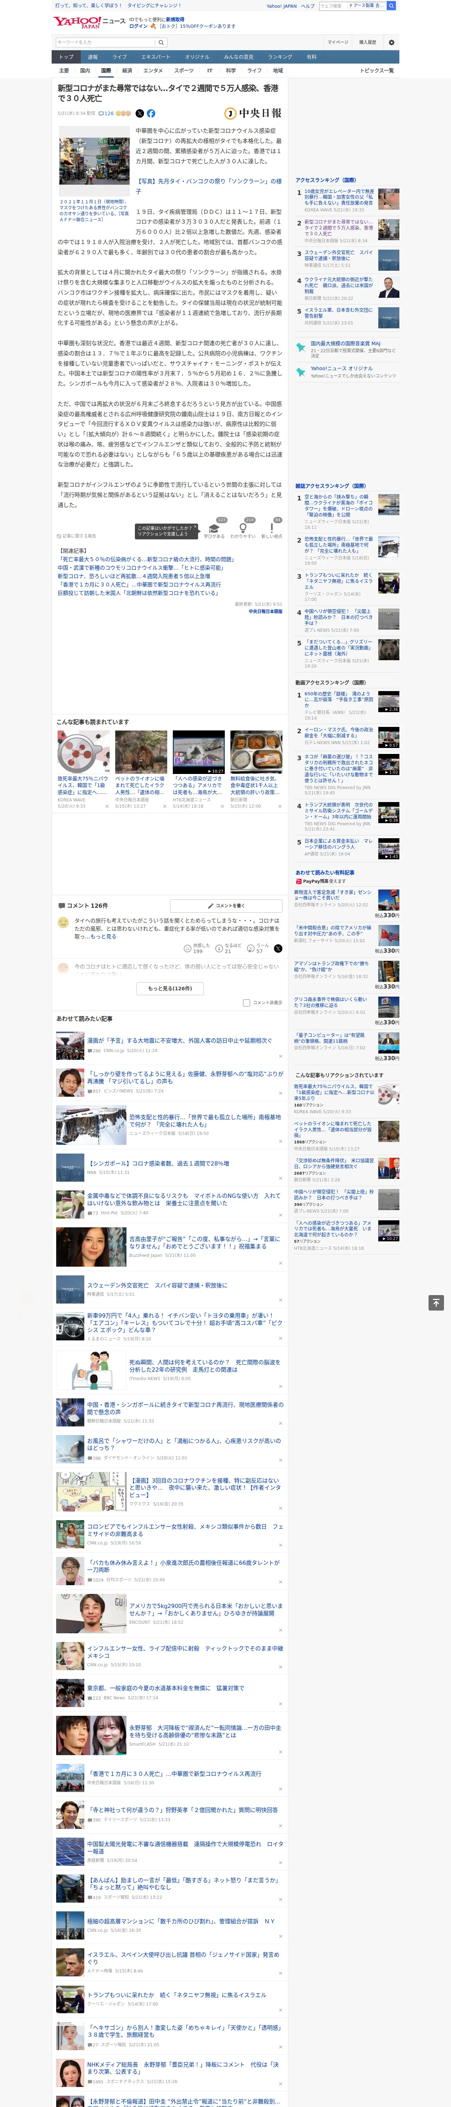Viewport: 451px width, 2107px height.
Task: Click the 中央日報 publisher logo
Action: coord(253,114)
